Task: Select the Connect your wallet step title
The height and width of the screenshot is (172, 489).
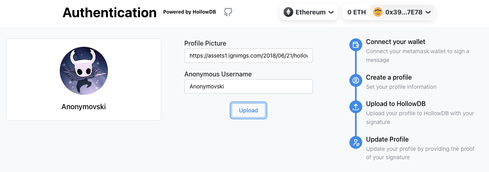Action: [396, 42]
